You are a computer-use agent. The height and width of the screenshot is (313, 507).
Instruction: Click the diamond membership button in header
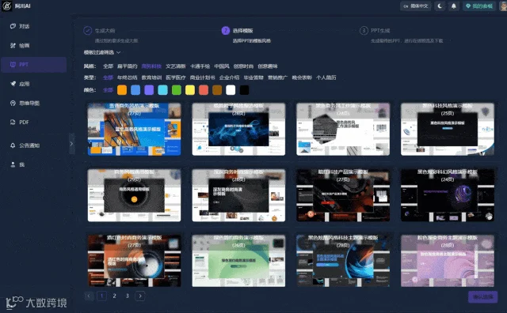click(x=478, y=6)
